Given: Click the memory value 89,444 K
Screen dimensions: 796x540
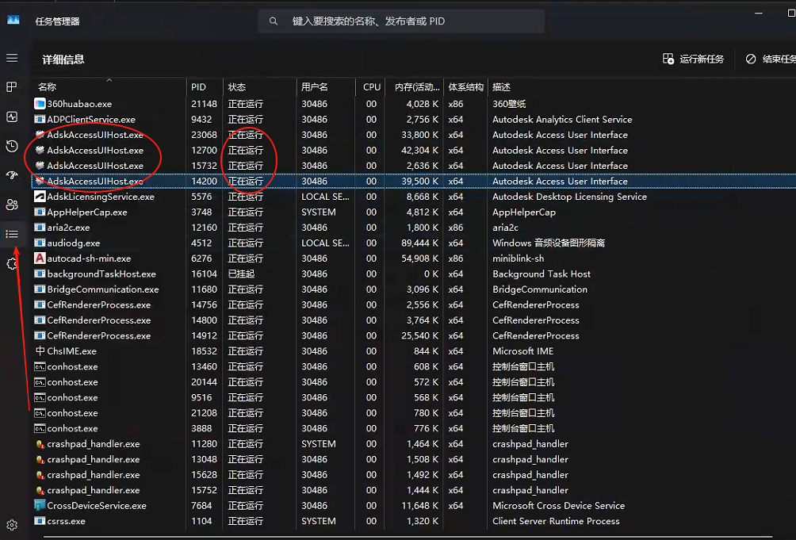Looking at the screenshot, I should click(x=420, y=243).
